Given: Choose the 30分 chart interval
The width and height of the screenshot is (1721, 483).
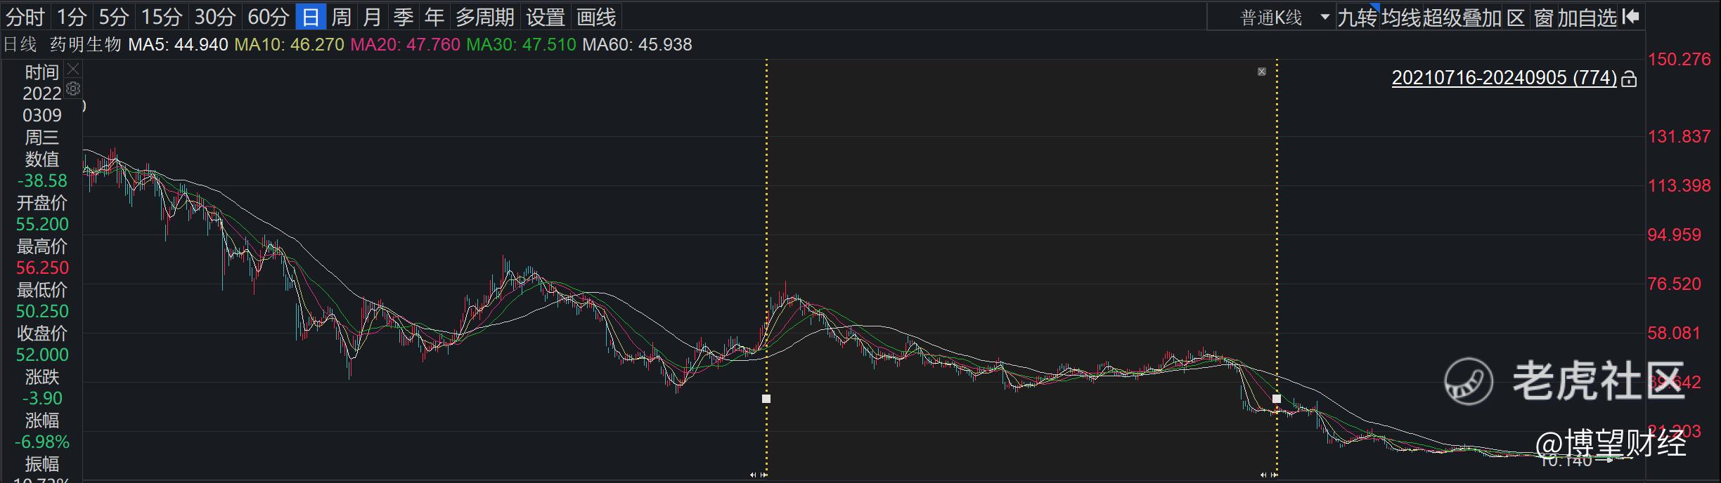Looking at the screenshot, I should pos(215,17).
